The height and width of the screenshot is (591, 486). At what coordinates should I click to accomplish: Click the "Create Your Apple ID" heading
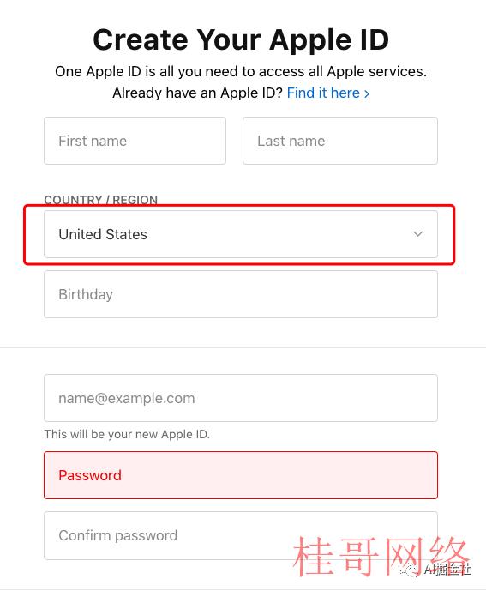[x=241, y=40]
